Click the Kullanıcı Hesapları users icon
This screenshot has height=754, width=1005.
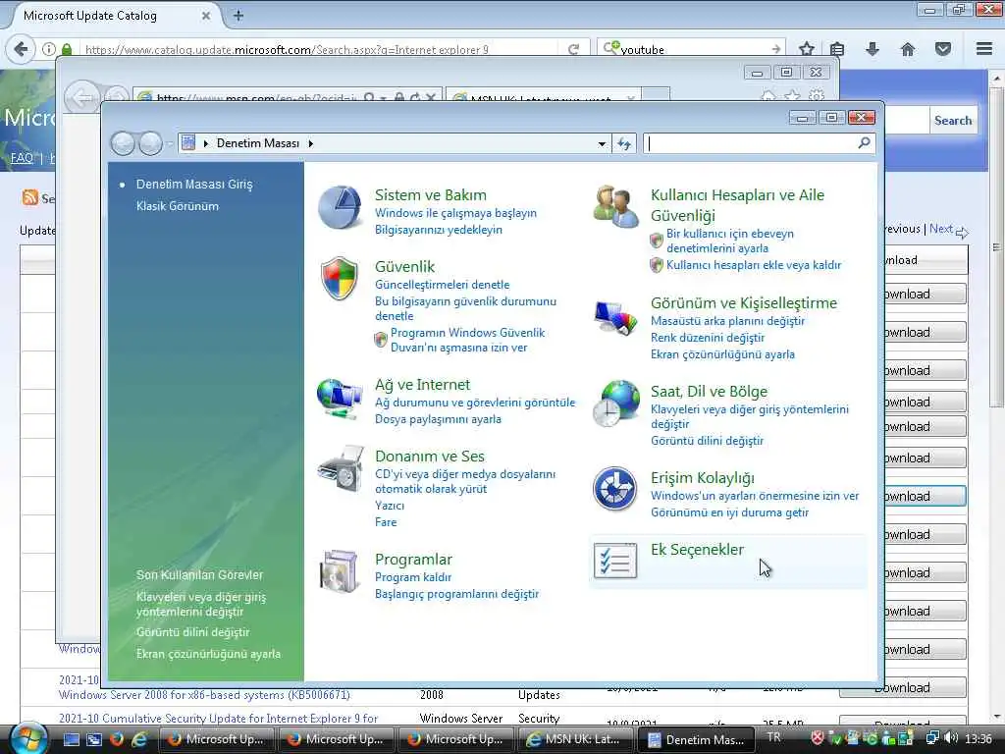616,207
